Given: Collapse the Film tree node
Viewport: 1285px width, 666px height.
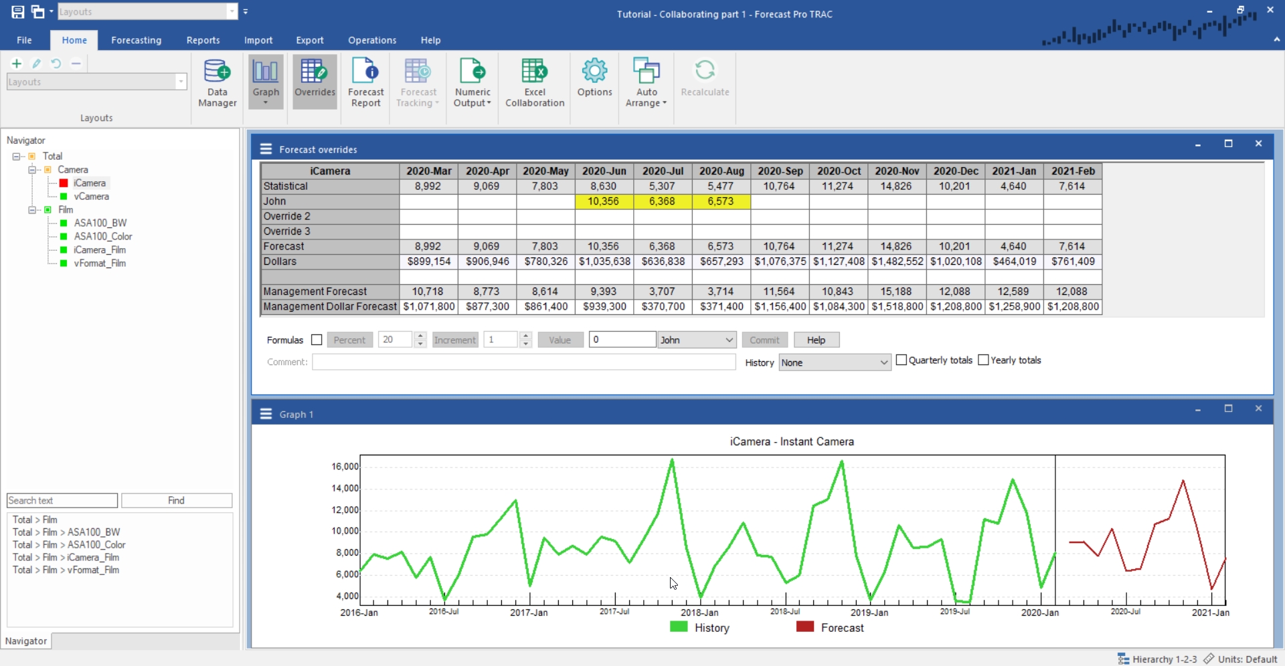Looking at the screenshot, I should point(31,210).
